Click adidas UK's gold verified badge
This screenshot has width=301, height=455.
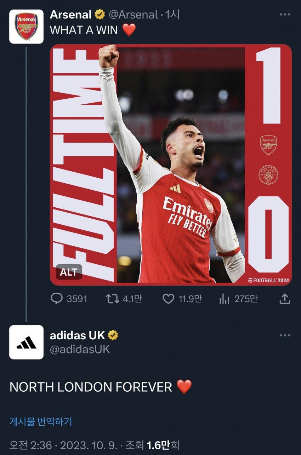(x=113, y=335)
